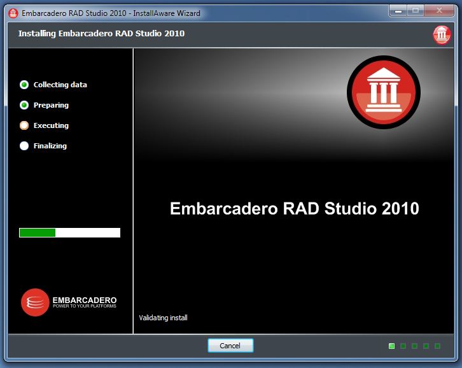
Task: Click the orange Executing step indicator
Action: point(24,125)
